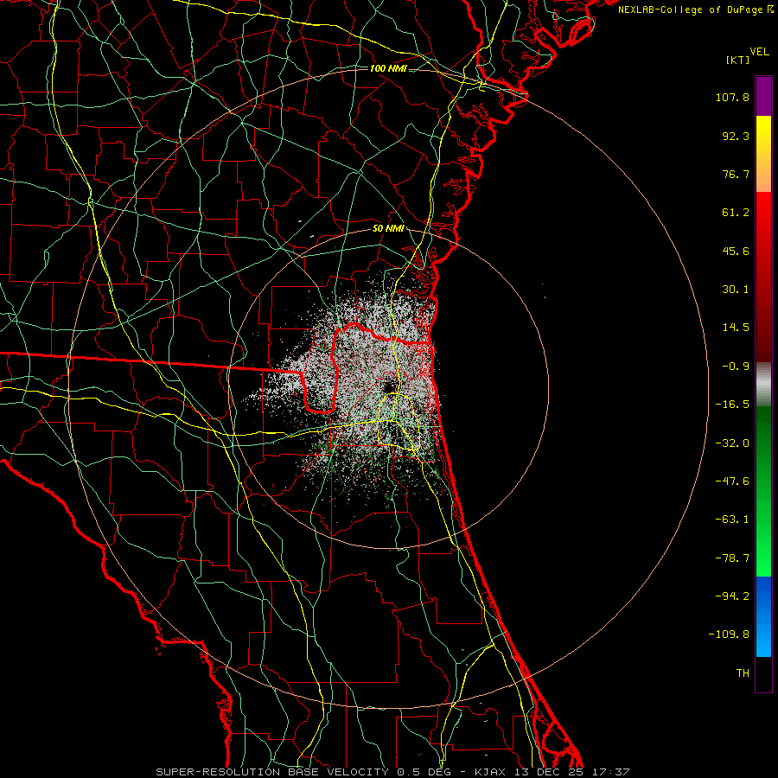Click the -32.0 value on velocity scale

click(x=732, y=443)
